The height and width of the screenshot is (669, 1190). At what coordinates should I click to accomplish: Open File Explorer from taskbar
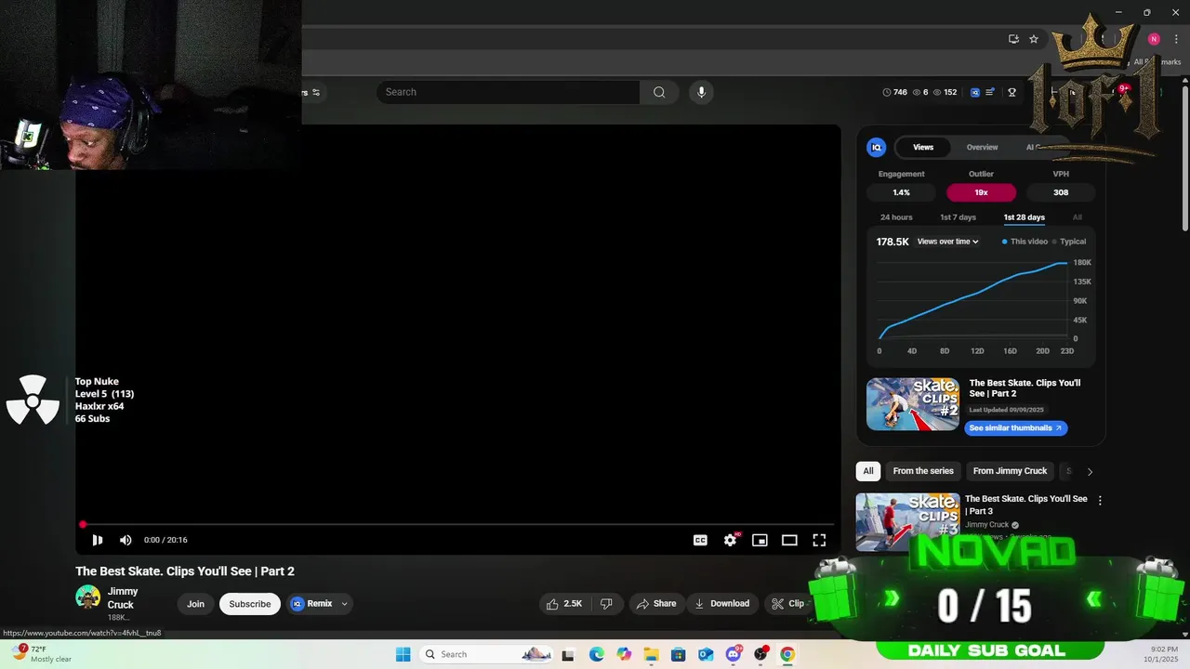[x=651, y=654]
